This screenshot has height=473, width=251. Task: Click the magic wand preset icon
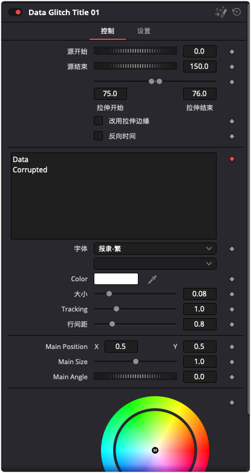pos(221,12)
